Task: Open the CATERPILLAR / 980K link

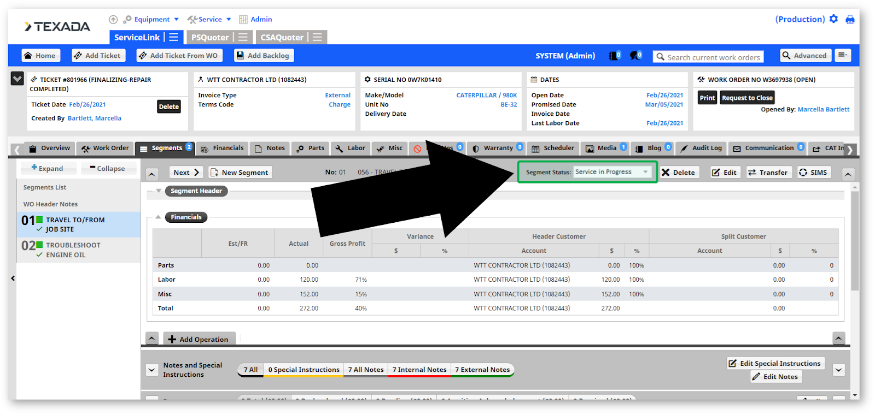Action: [x=487, y=96]
